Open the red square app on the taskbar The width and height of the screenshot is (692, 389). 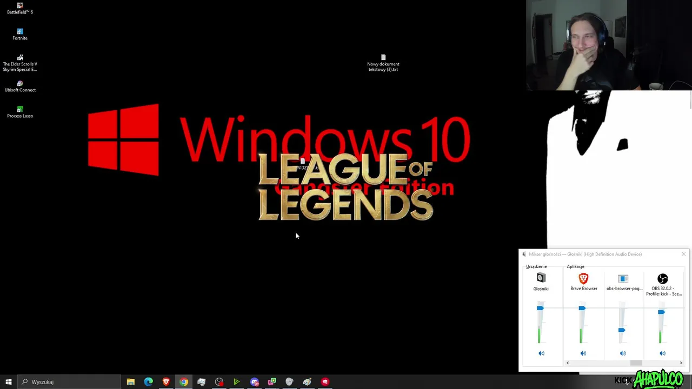325,382
